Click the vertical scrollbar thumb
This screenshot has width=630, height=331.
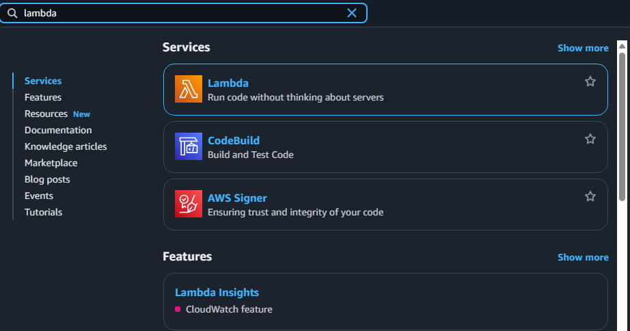click(x=622, y=127)
